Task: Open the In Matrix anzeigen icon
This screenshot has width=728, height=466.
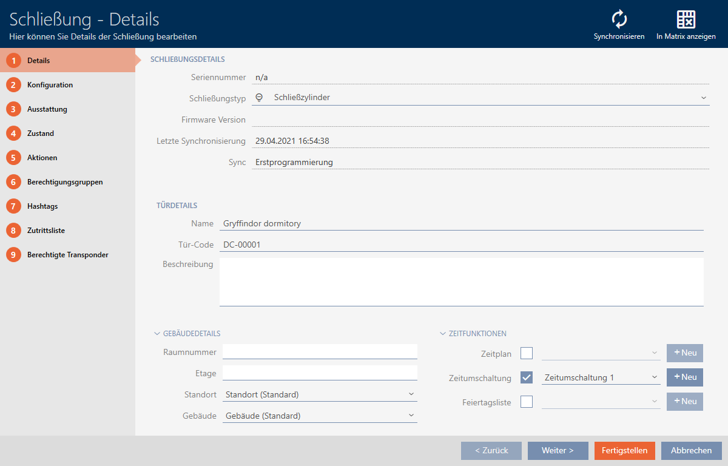Action: [x=686, y=19]
